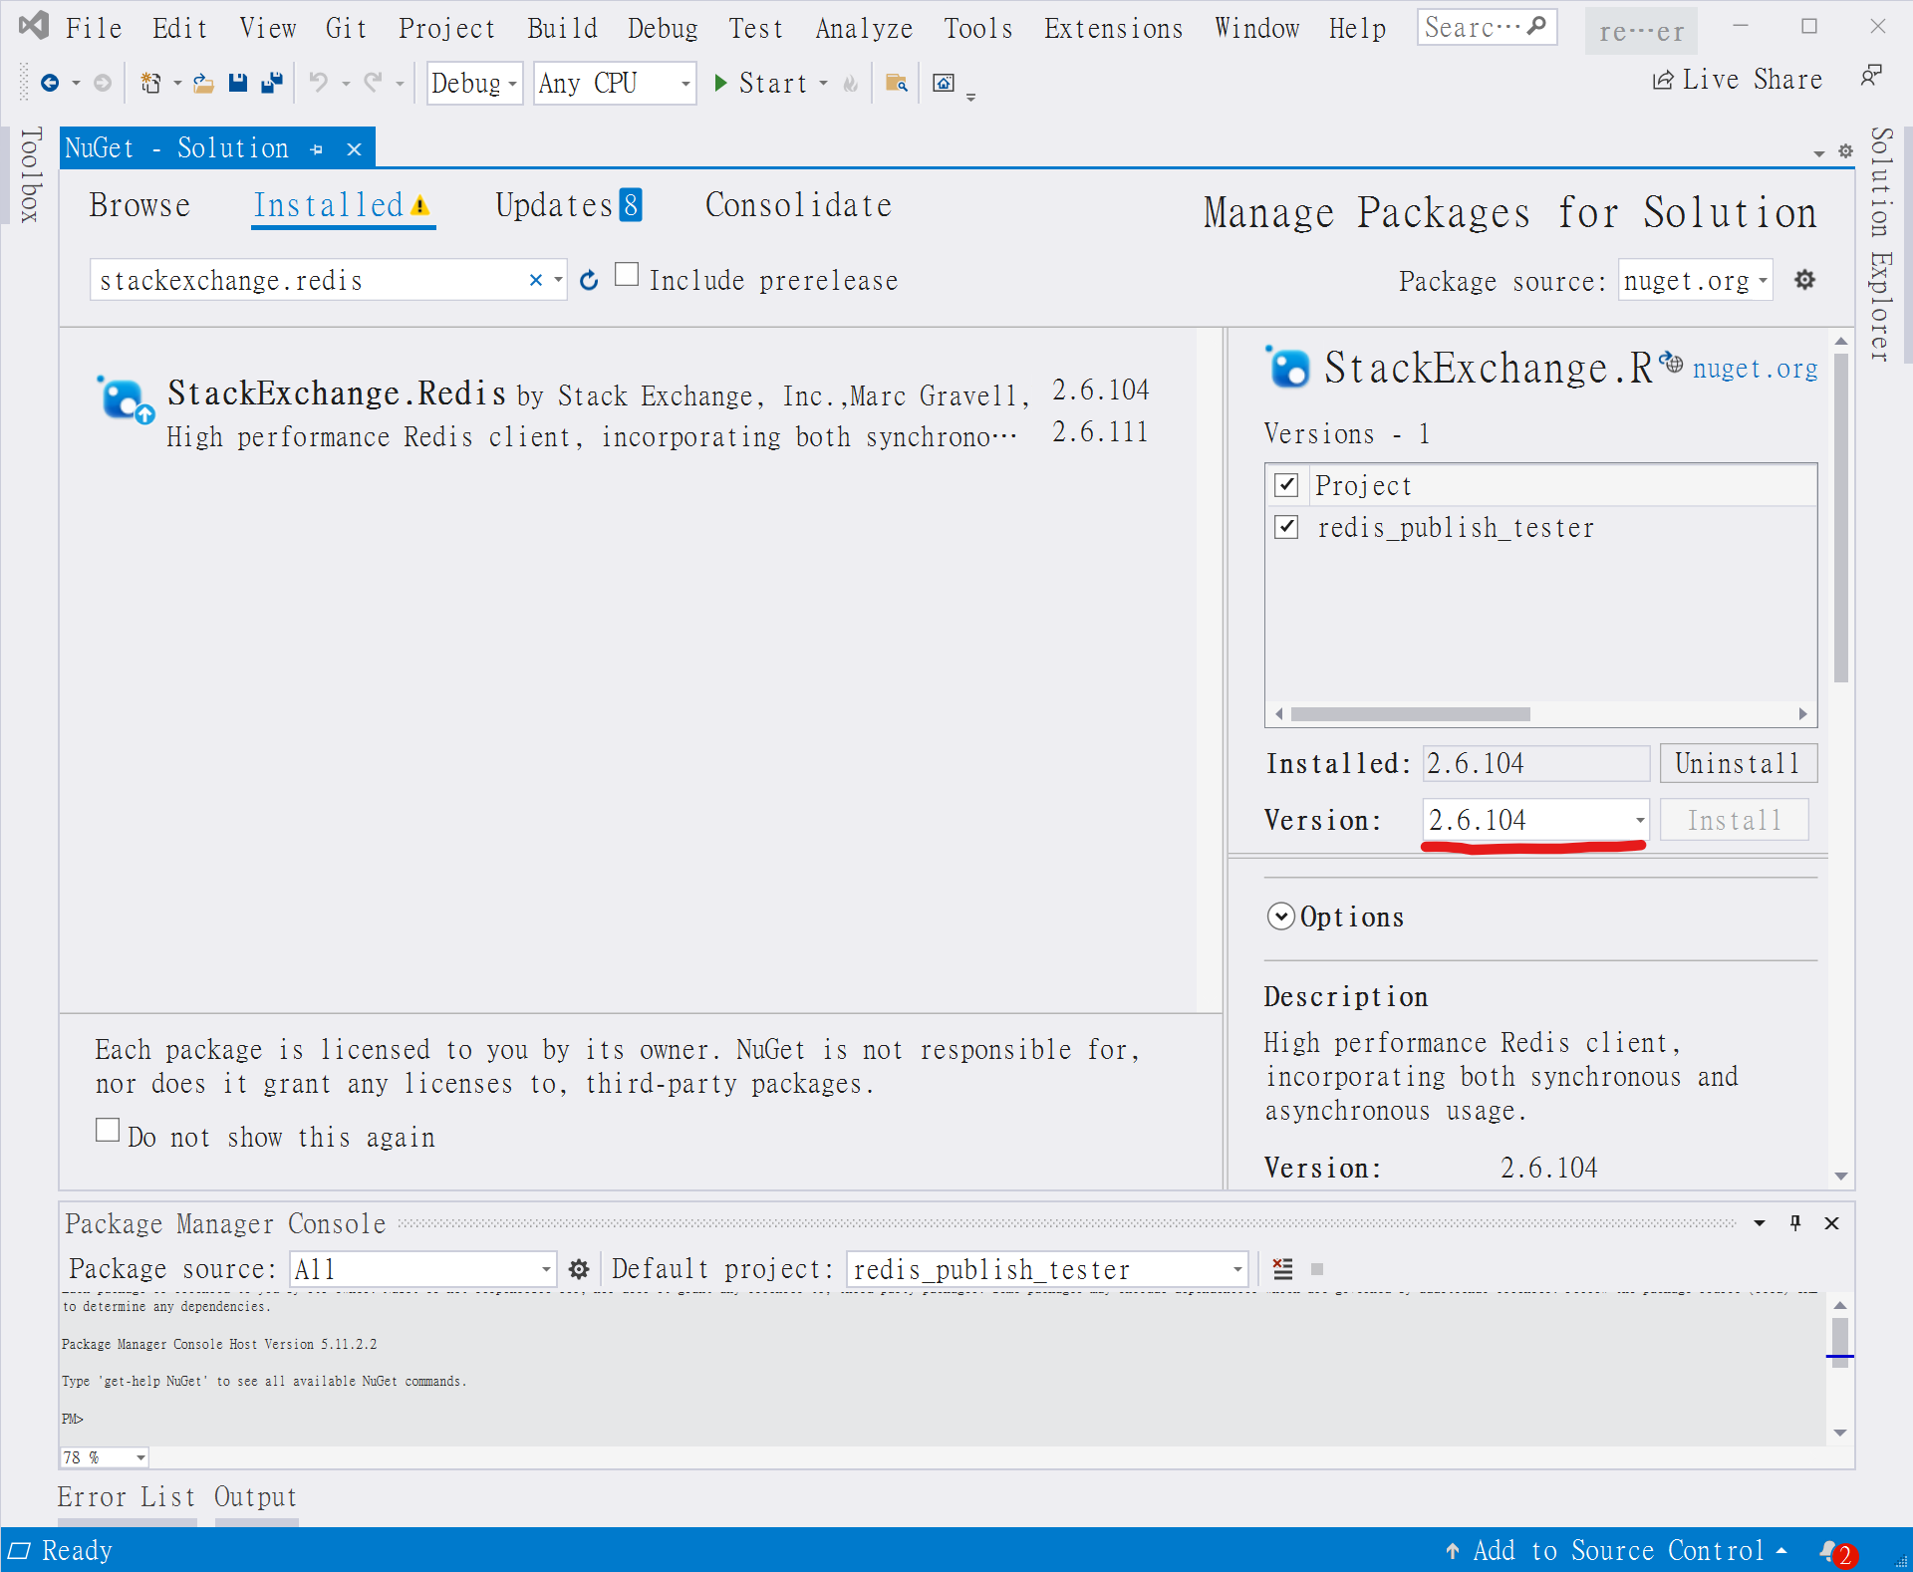Open Version 2.6.104 dropdown
Screen dimensions: 1913x1572
[1535, 820]
